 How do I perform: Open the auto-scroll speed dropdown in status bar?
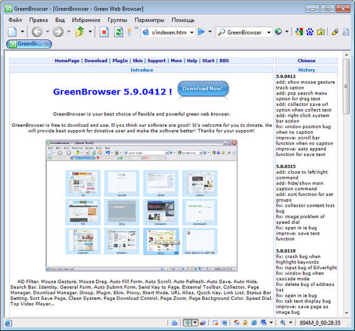(195, 323)
